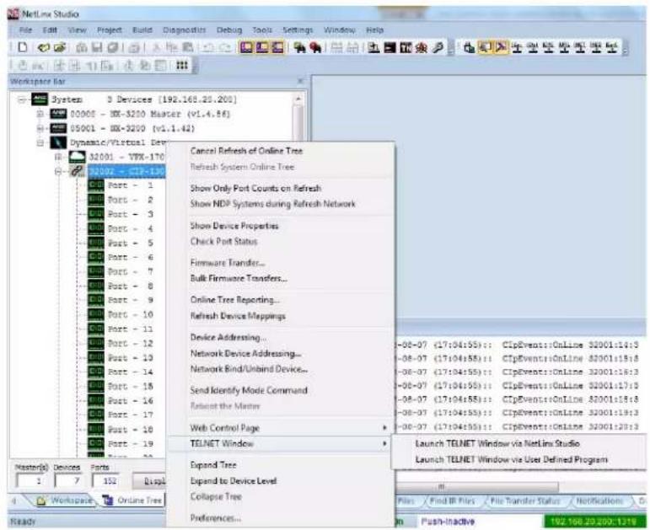Open the Settings menu
650x530 pixels.
[x=298, y=29]
